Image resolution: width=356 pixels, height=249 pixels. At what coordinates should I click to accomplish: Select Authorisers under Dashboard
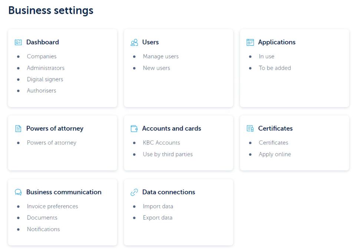[41, 91]
